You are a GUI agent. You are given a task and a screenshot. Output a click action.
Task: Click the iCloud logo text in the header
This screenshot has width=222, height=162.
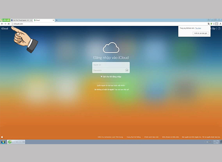pyautogui.click(x=5, y=29)
